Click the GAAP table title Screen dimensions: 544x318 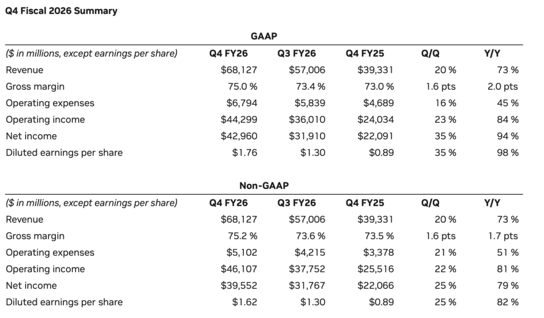(x=264, y=36)
